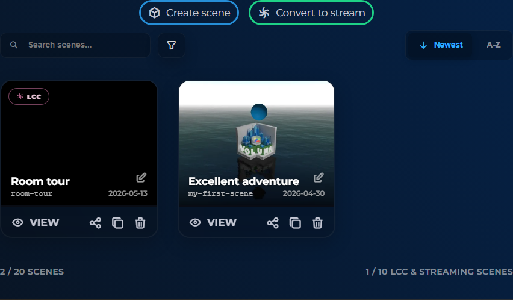Edit the Excellent adventure scene name
The height and width of the screenshot is (300, 513).
(319, 178)
